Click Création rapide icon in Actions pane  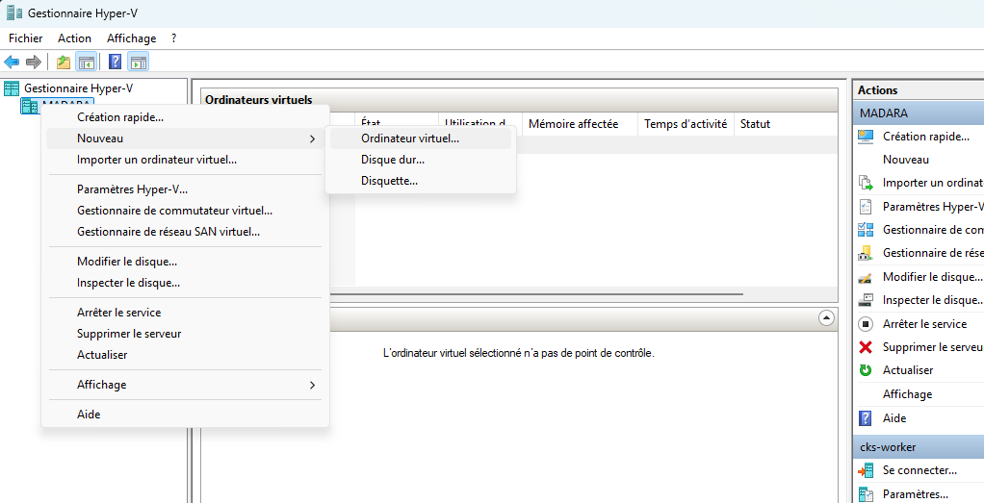tap(866, 137)
